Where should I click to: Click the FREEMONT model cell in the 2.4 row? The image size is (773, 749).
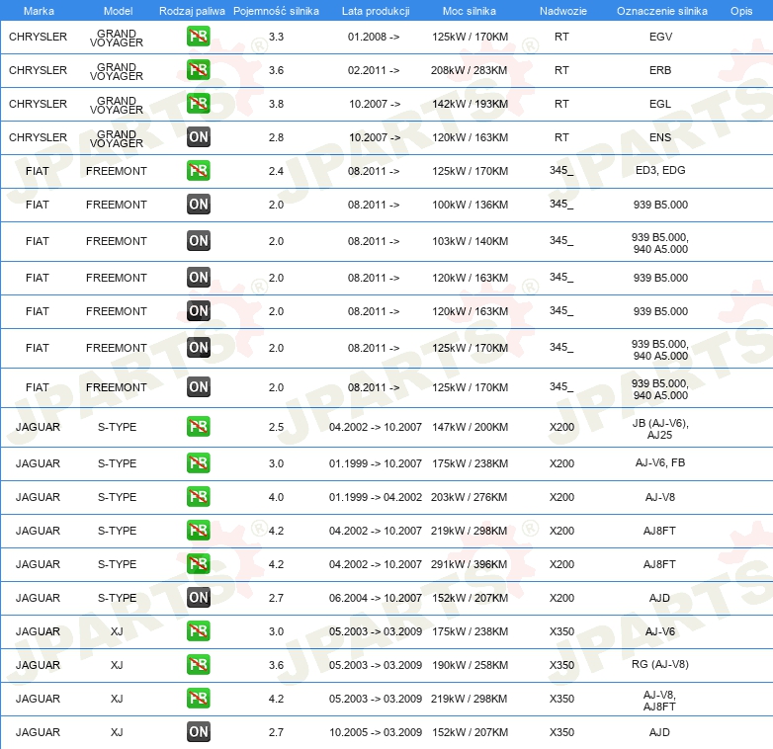click(x=117, y=171)
